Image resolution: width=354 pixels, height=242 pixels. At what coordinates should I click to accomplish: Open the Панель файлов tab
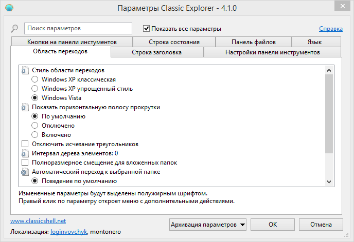click(254, 42)
